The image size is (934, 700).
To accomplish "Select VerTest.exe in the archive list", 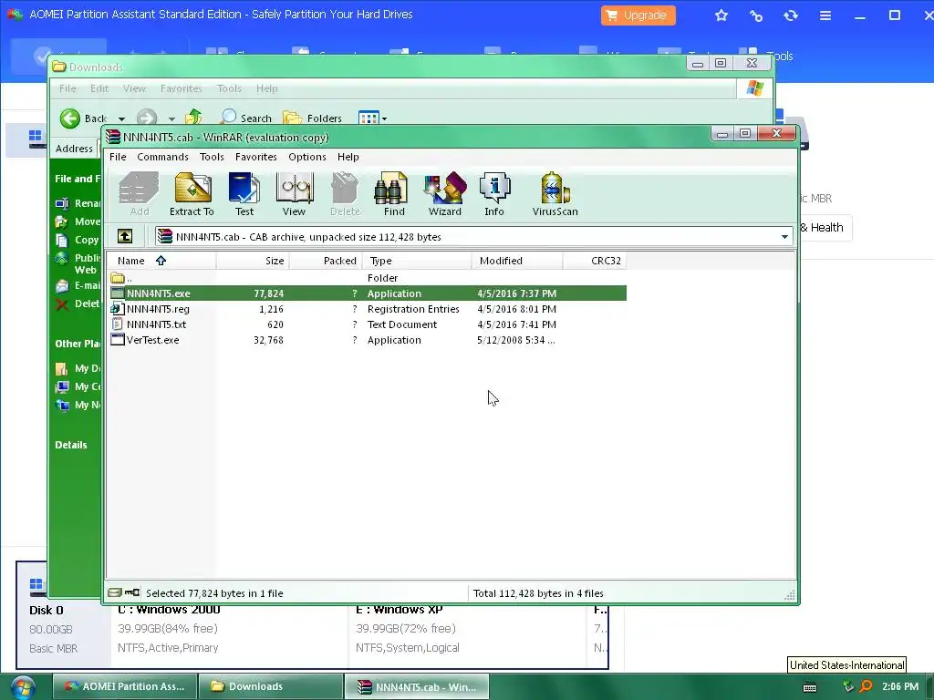I will 367,340.
